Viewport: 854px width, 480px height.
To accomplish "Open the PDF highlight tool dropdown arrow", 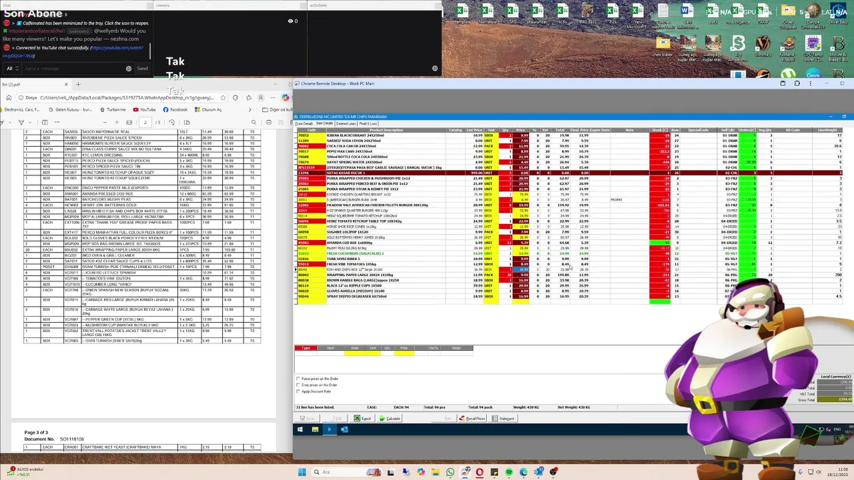I will tap(29, 122).
